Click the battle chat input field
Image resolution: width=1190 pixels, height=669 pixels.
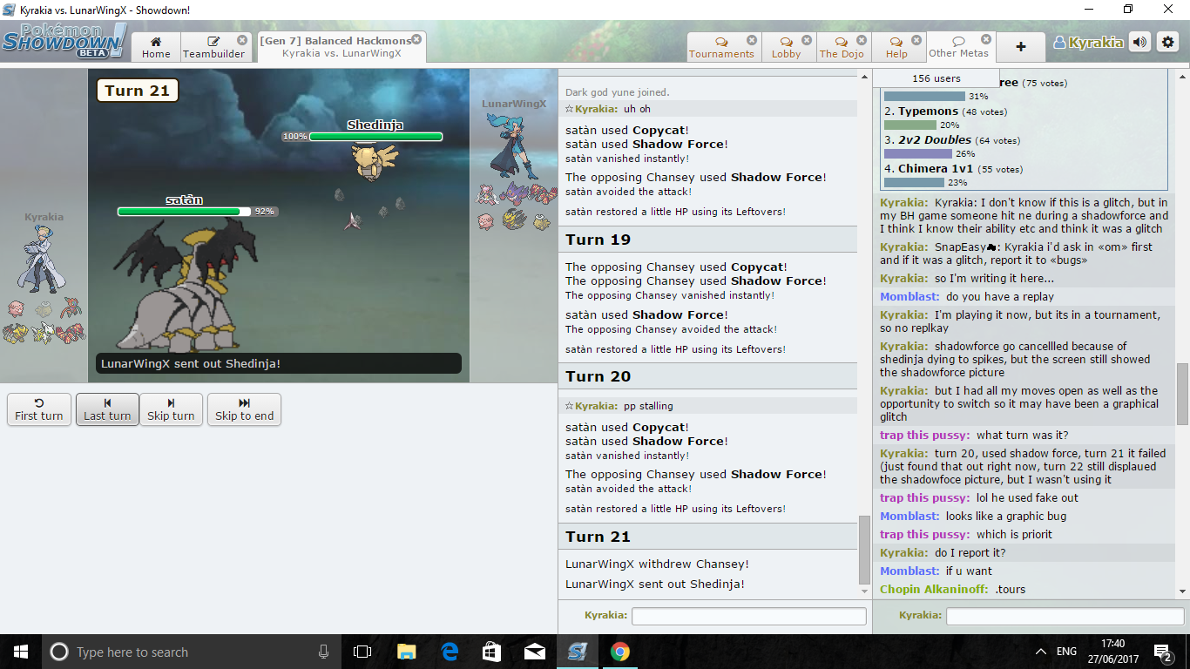(x=749, y=616)
